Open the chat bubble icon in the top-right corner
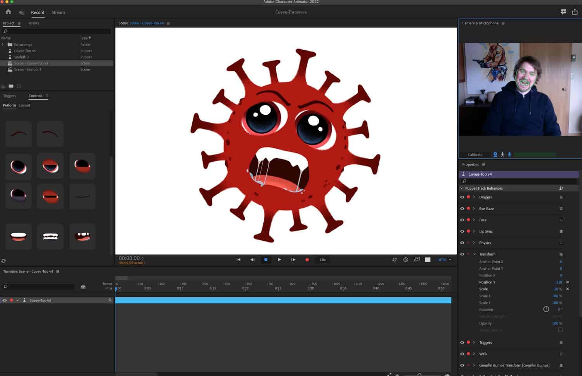 click(x=563, y=12)
